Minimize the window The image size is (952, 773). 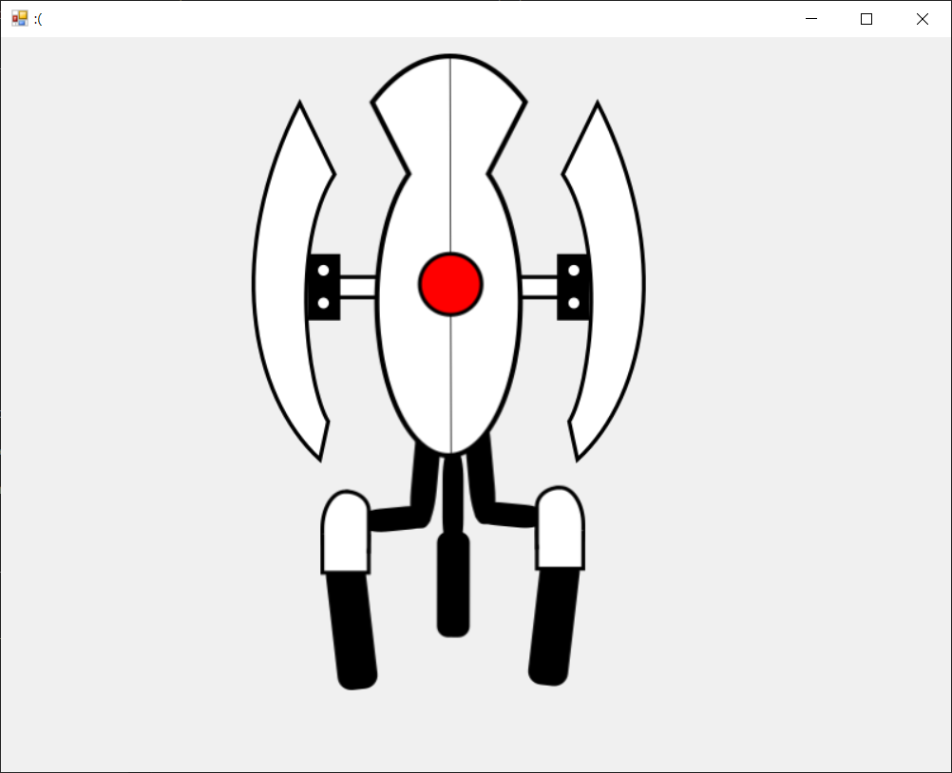pos(811,19)
